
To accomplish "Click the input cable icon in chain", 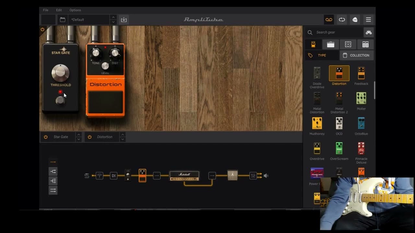I will coord(87,176).
